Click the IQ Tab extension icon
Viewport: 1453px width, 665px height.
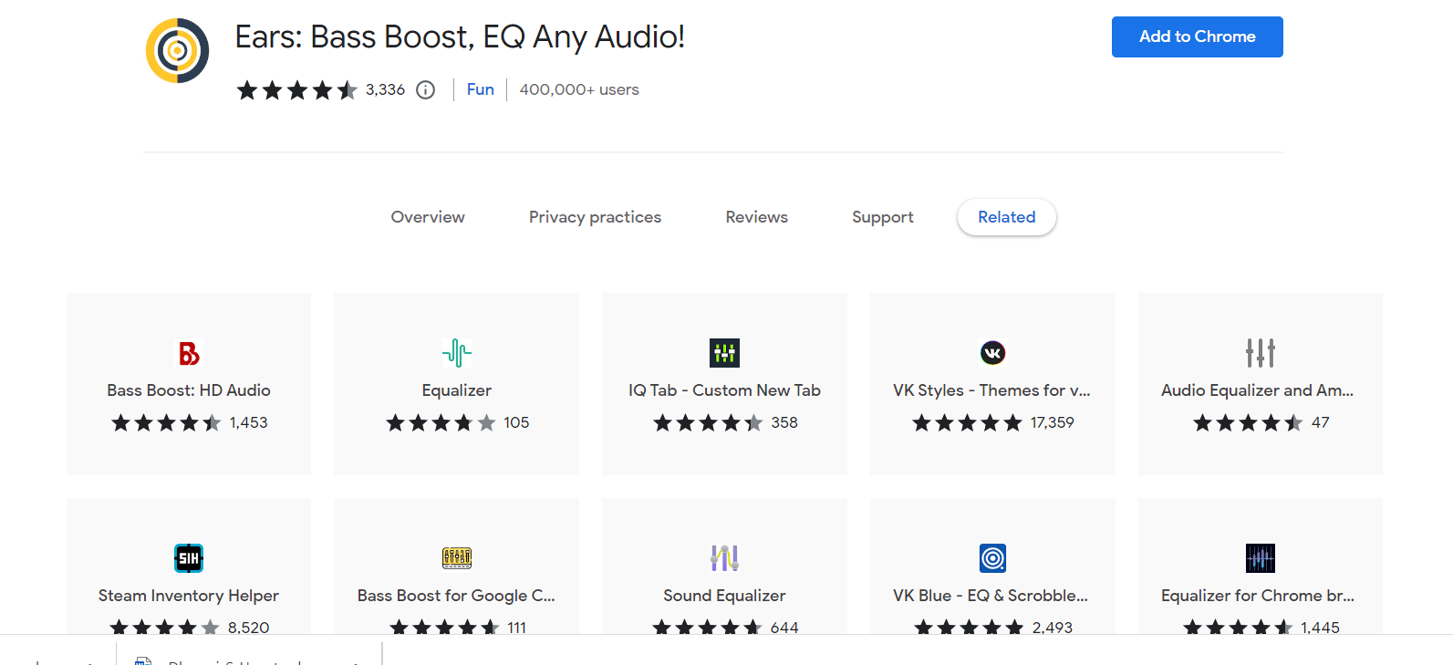point(724,353)
